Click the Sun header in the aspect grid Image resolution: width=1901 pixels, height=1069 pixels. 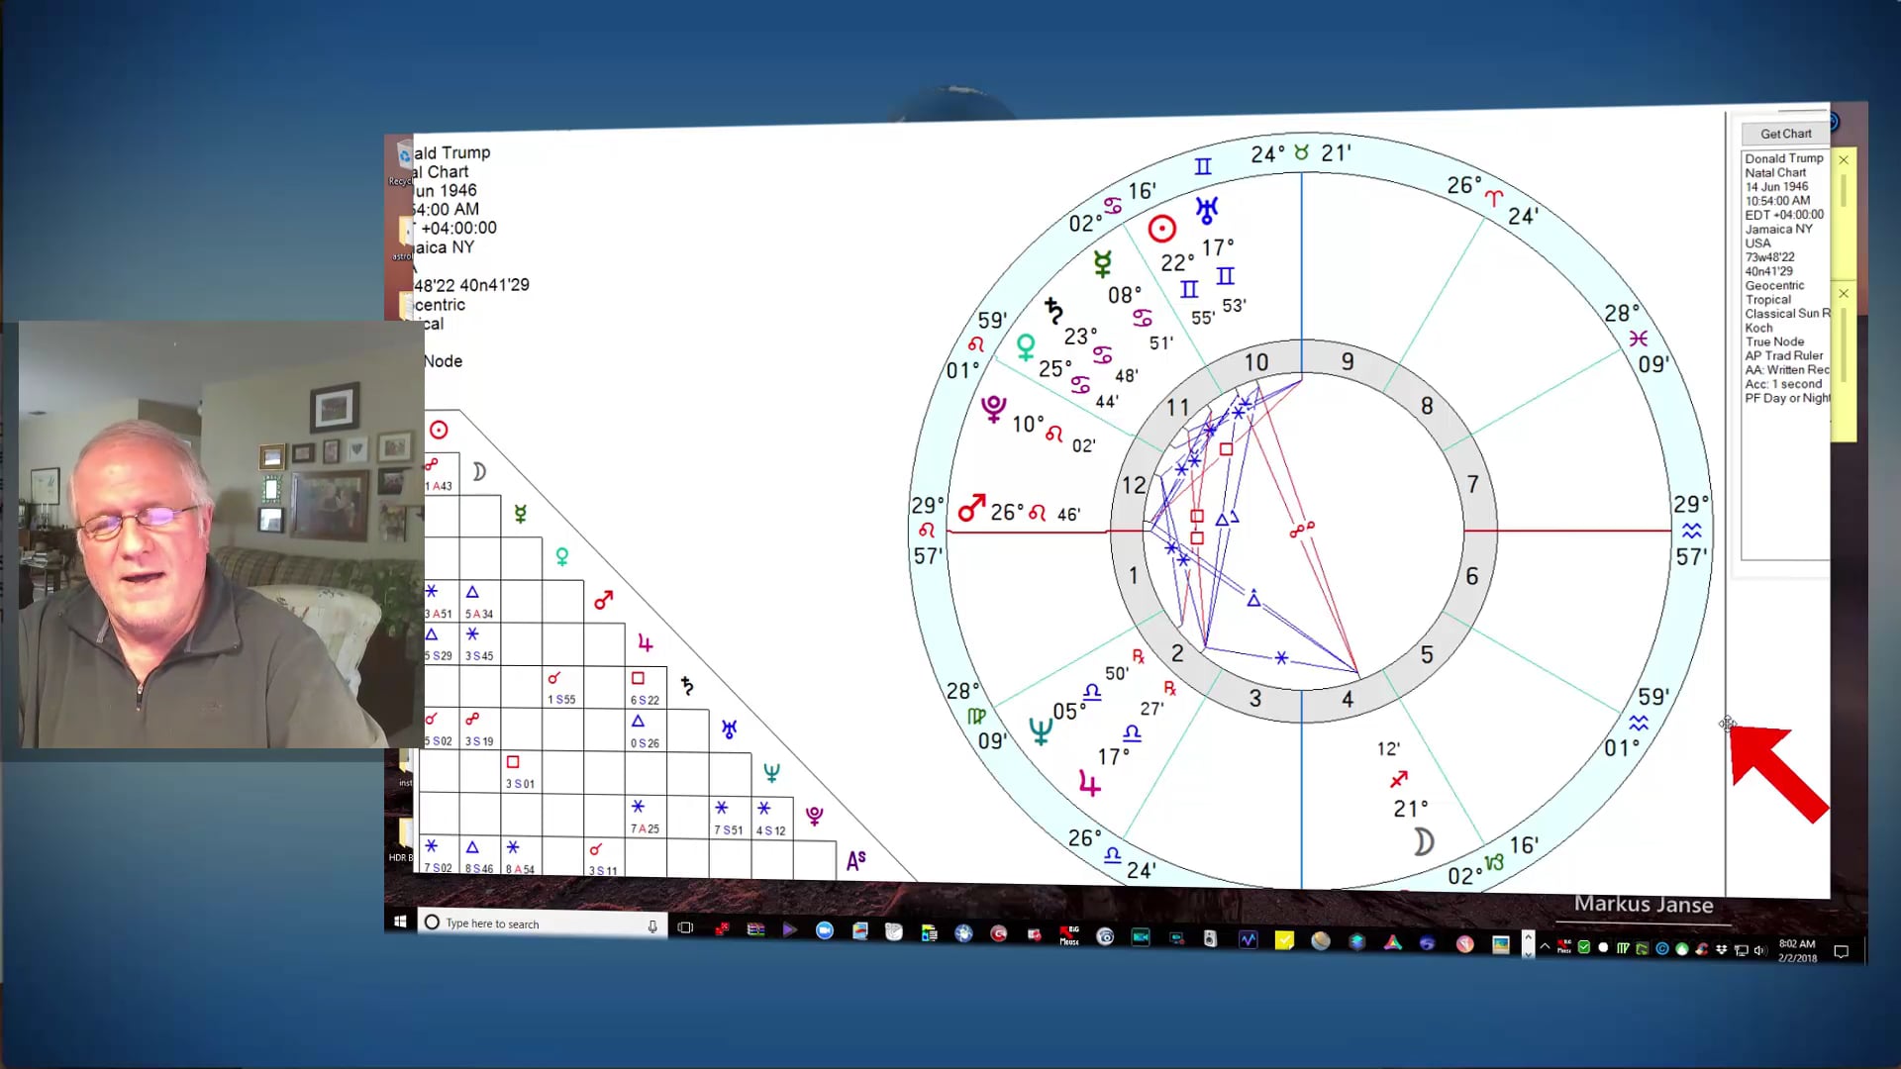click(439, 430)
